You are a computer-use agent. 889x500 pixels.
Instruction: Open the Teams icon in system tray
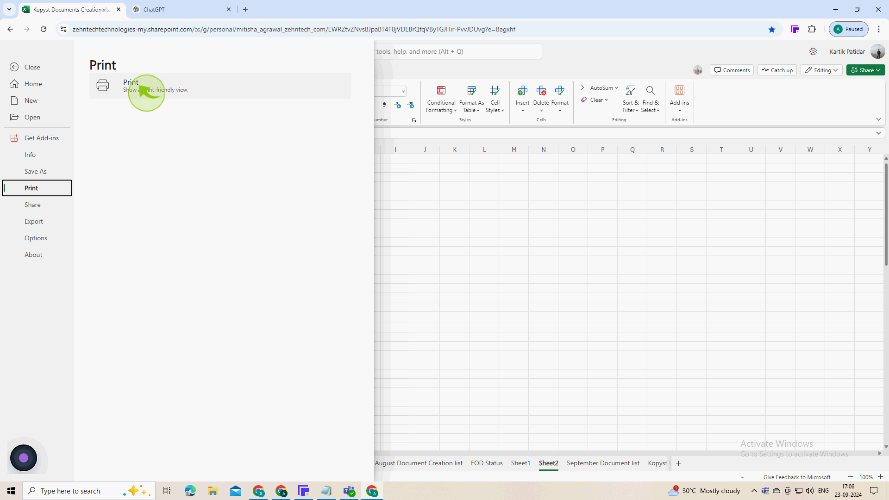765,491
